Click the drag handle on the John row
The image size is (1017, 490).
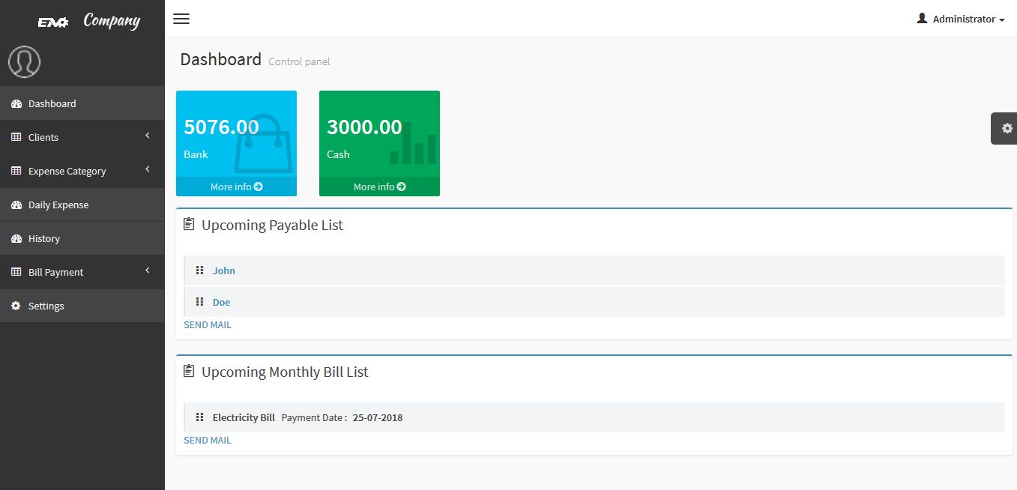[199, 270]
